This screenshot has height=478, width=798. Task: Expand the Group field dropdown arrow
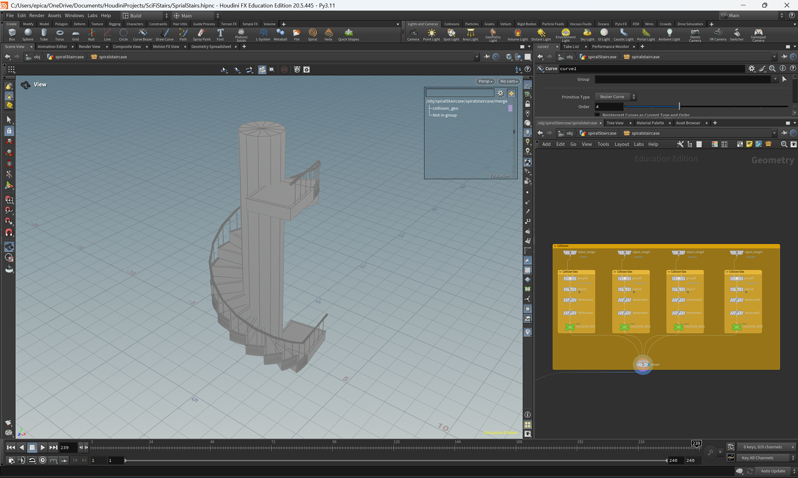[x=775, y=79]
